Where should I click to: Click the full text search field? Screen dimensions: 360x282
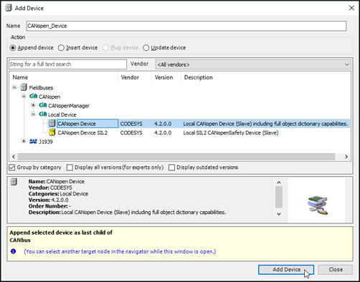click(67, 64)
